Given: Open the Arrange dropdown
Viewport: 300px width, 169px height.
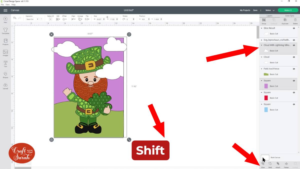Looking at the screenshot, I should click(x=80, y=19).
